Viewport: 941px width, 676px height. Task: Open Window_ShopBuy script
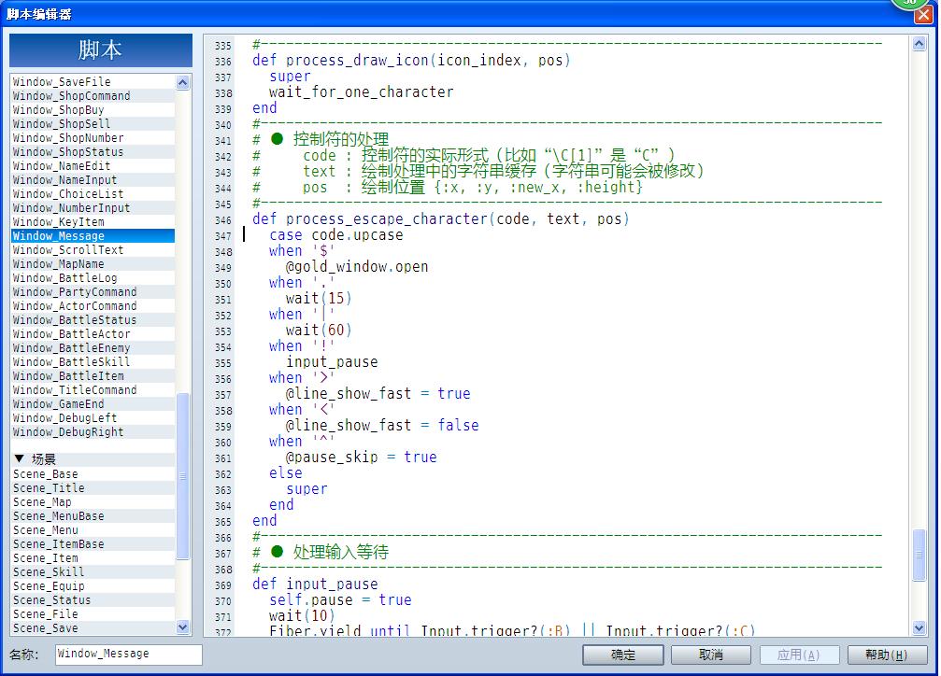(x=93, y=110)
